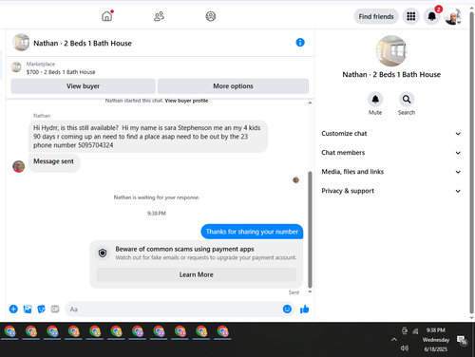Click Nathan is waiting for your response text

click(157, 197)
